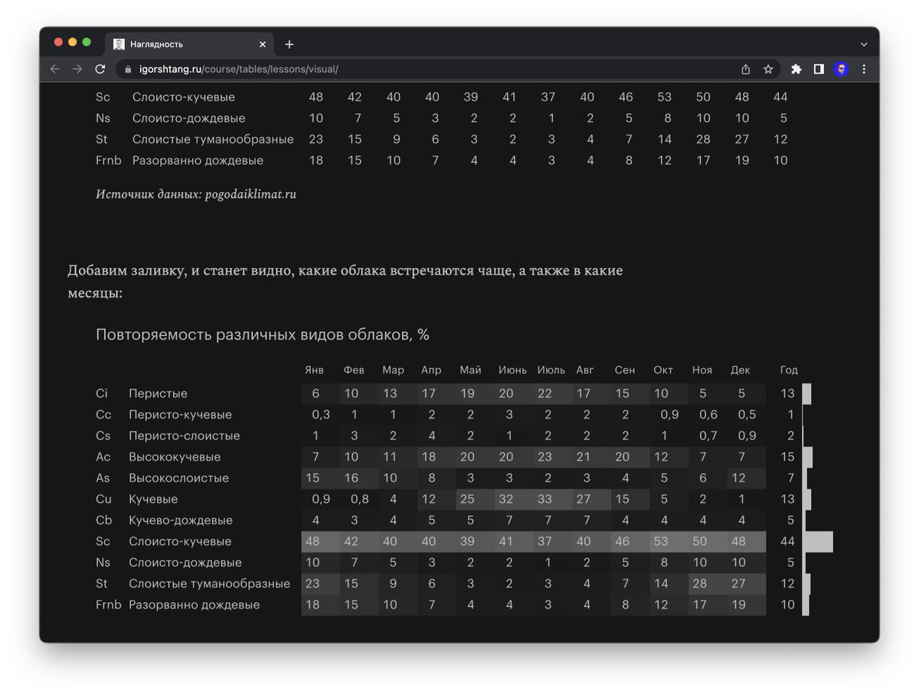Share this page via share icon
This screenshot has height=695, width=919.
point(746,69)
